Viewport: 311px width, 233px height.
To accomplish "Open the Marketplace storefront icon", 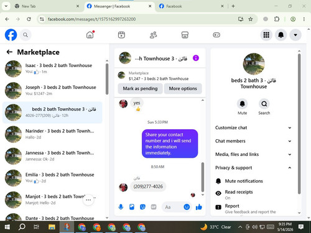I will coord(185,35).
